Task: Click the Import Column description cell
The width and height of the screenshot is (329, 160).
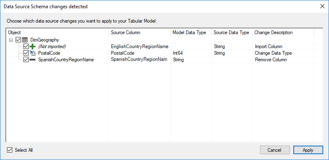Action: (269, 46)
